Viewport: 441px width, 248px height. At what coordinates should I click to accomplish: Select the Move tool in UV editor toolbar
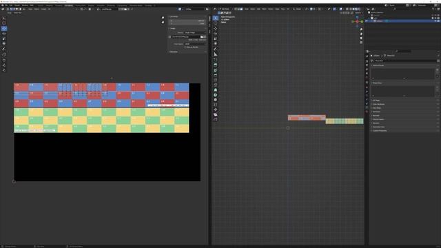pos(4,28)
